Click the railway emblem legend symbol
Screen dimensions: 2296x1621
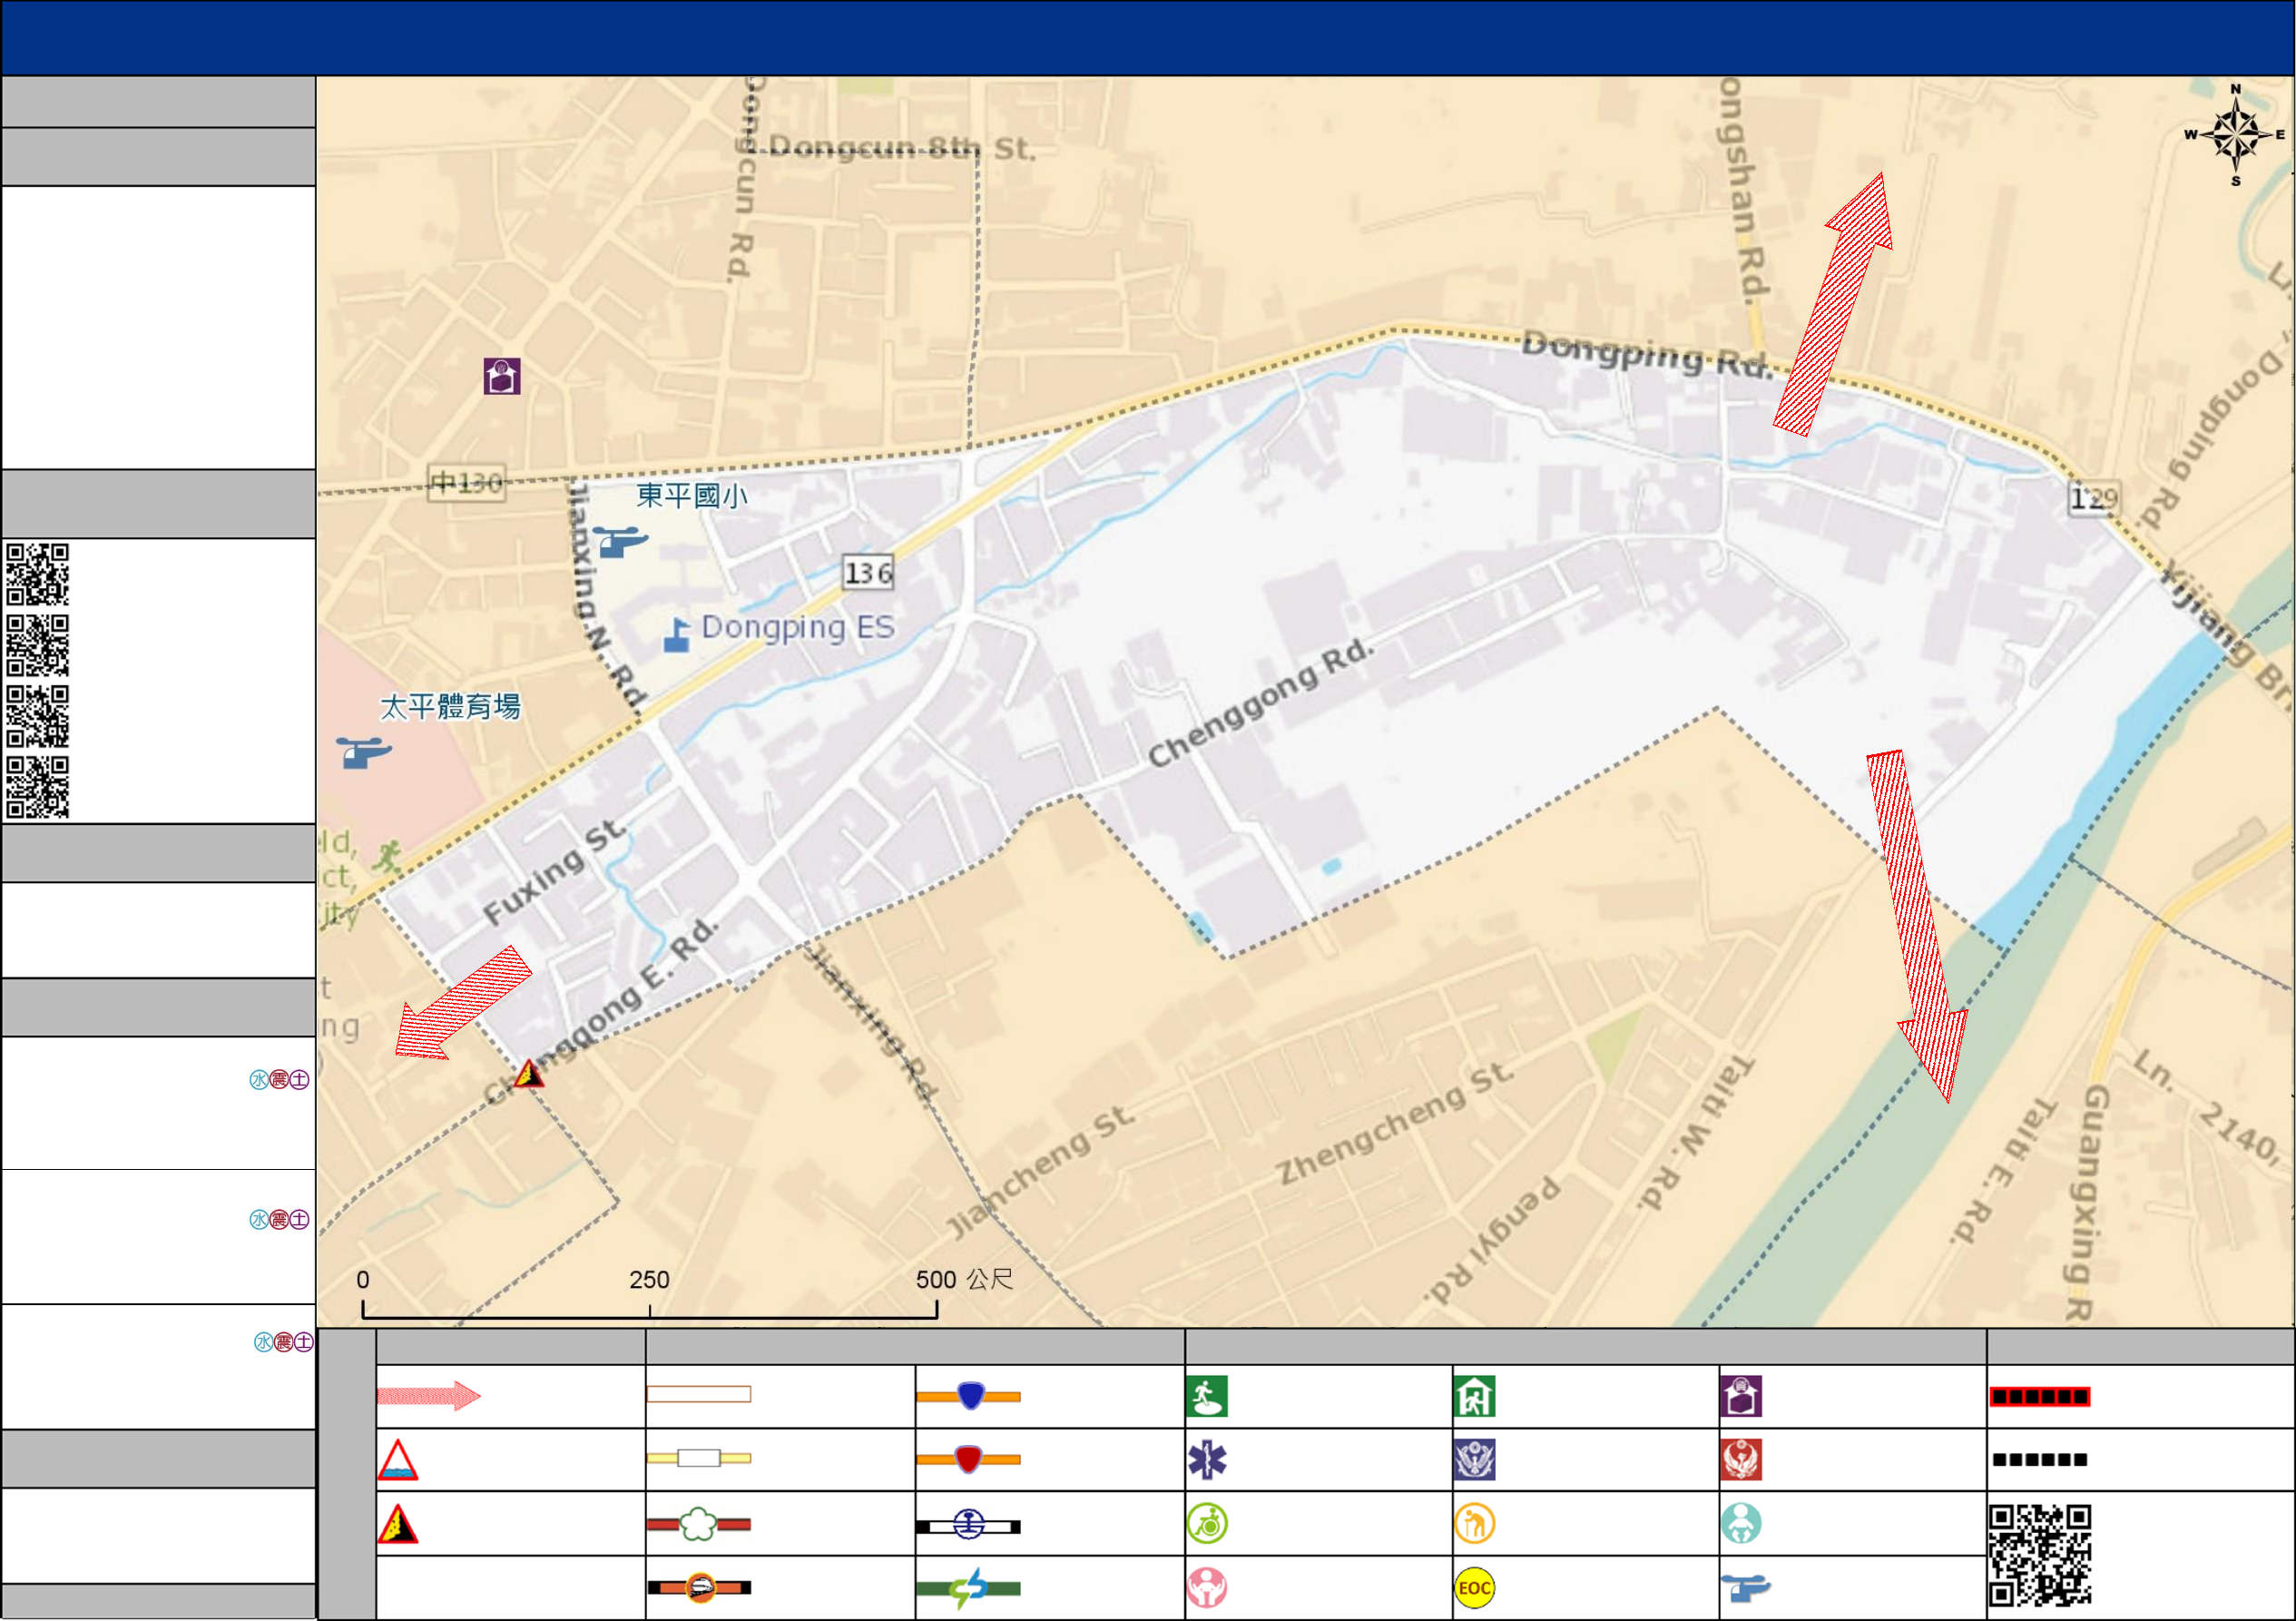969,1525
